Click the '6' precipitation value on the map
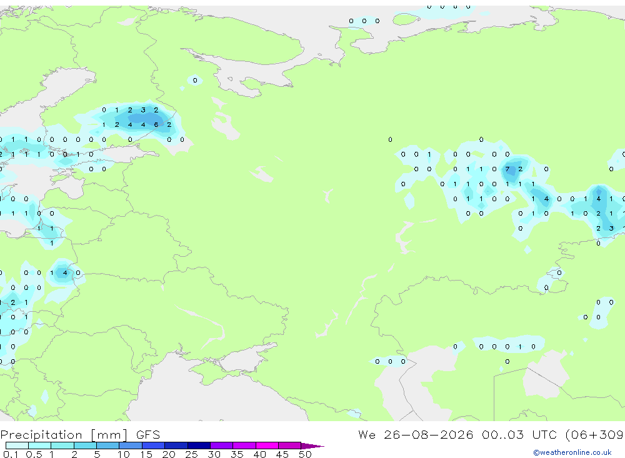The width and height of the screenshot is (625, 458). coord(156,124)
